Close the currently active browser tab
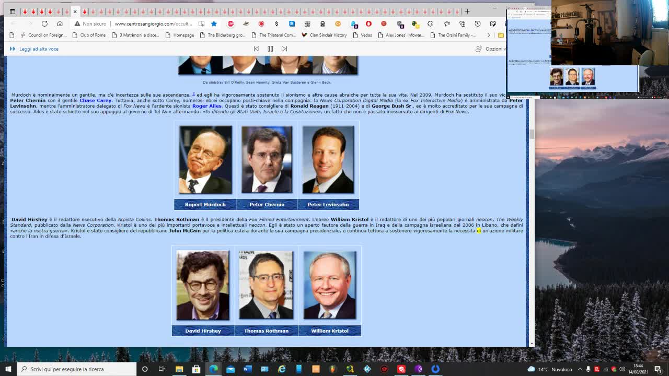 coord(75,11)
